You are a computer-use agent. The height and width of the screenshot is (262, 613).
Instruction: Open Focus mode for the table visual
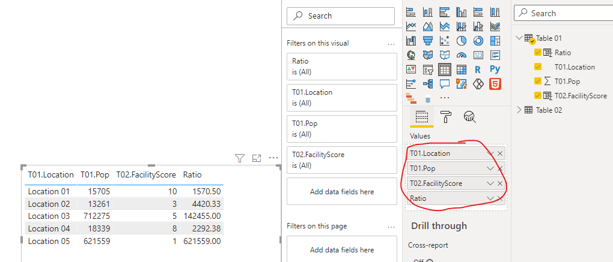tap(257, 158)
